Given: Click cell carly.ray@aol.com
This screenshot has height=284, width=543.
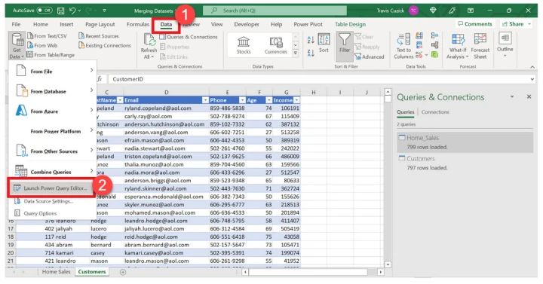Looking at the screenshot, I should coord(166,116).
